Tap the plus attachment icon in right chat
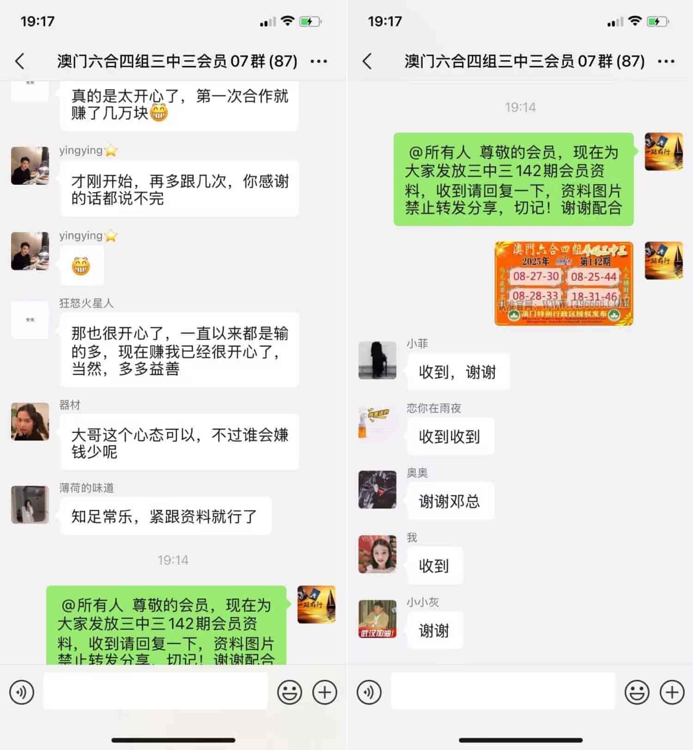This screenshot has height=750, width=693. pyautogui.click(x=672, y=692)
